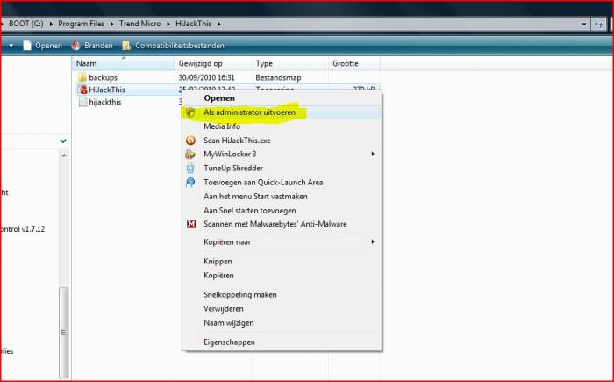This screenshot has height=382, width=614.
Task: Click the navigation pane scroll up arrow
Action: (x=63, y=155)
